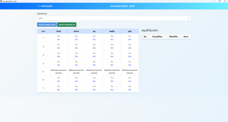Open add link for Wednesday period 4

(x=94, y=65)
